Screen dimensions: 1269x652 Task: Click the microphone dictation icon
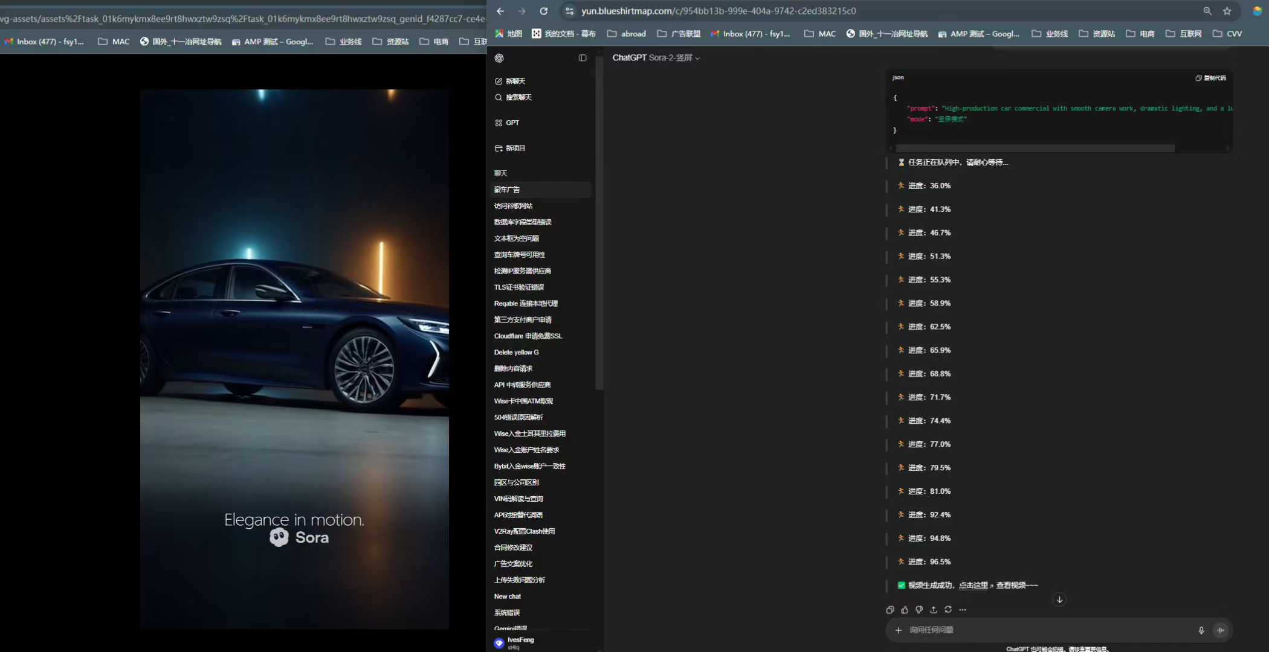1201,630
